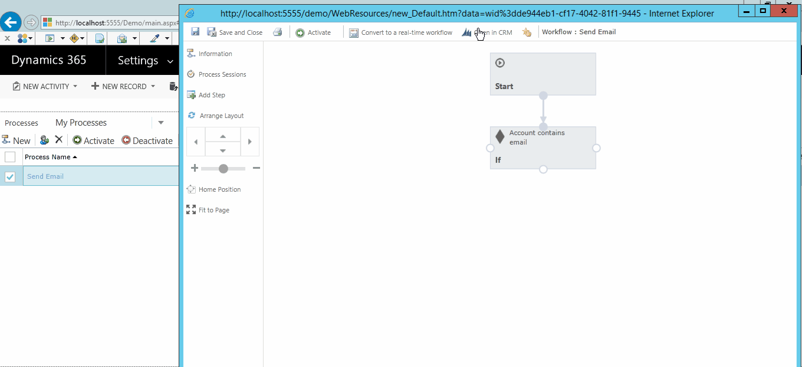The width and height of the screenshot is (802, 367).
Task: Click the Home Position icon
Action: tap(191, 189)
